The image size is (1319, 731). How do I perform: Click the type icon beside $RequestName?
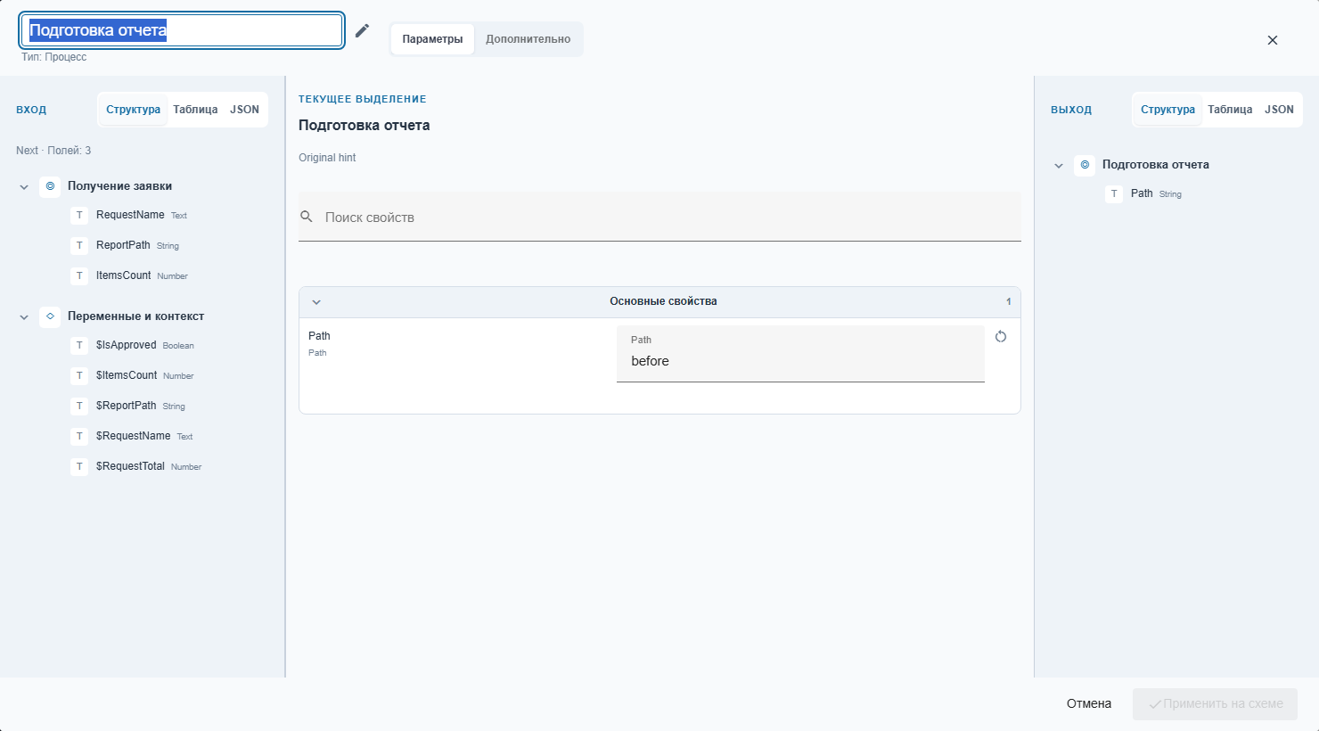(79, 436)
